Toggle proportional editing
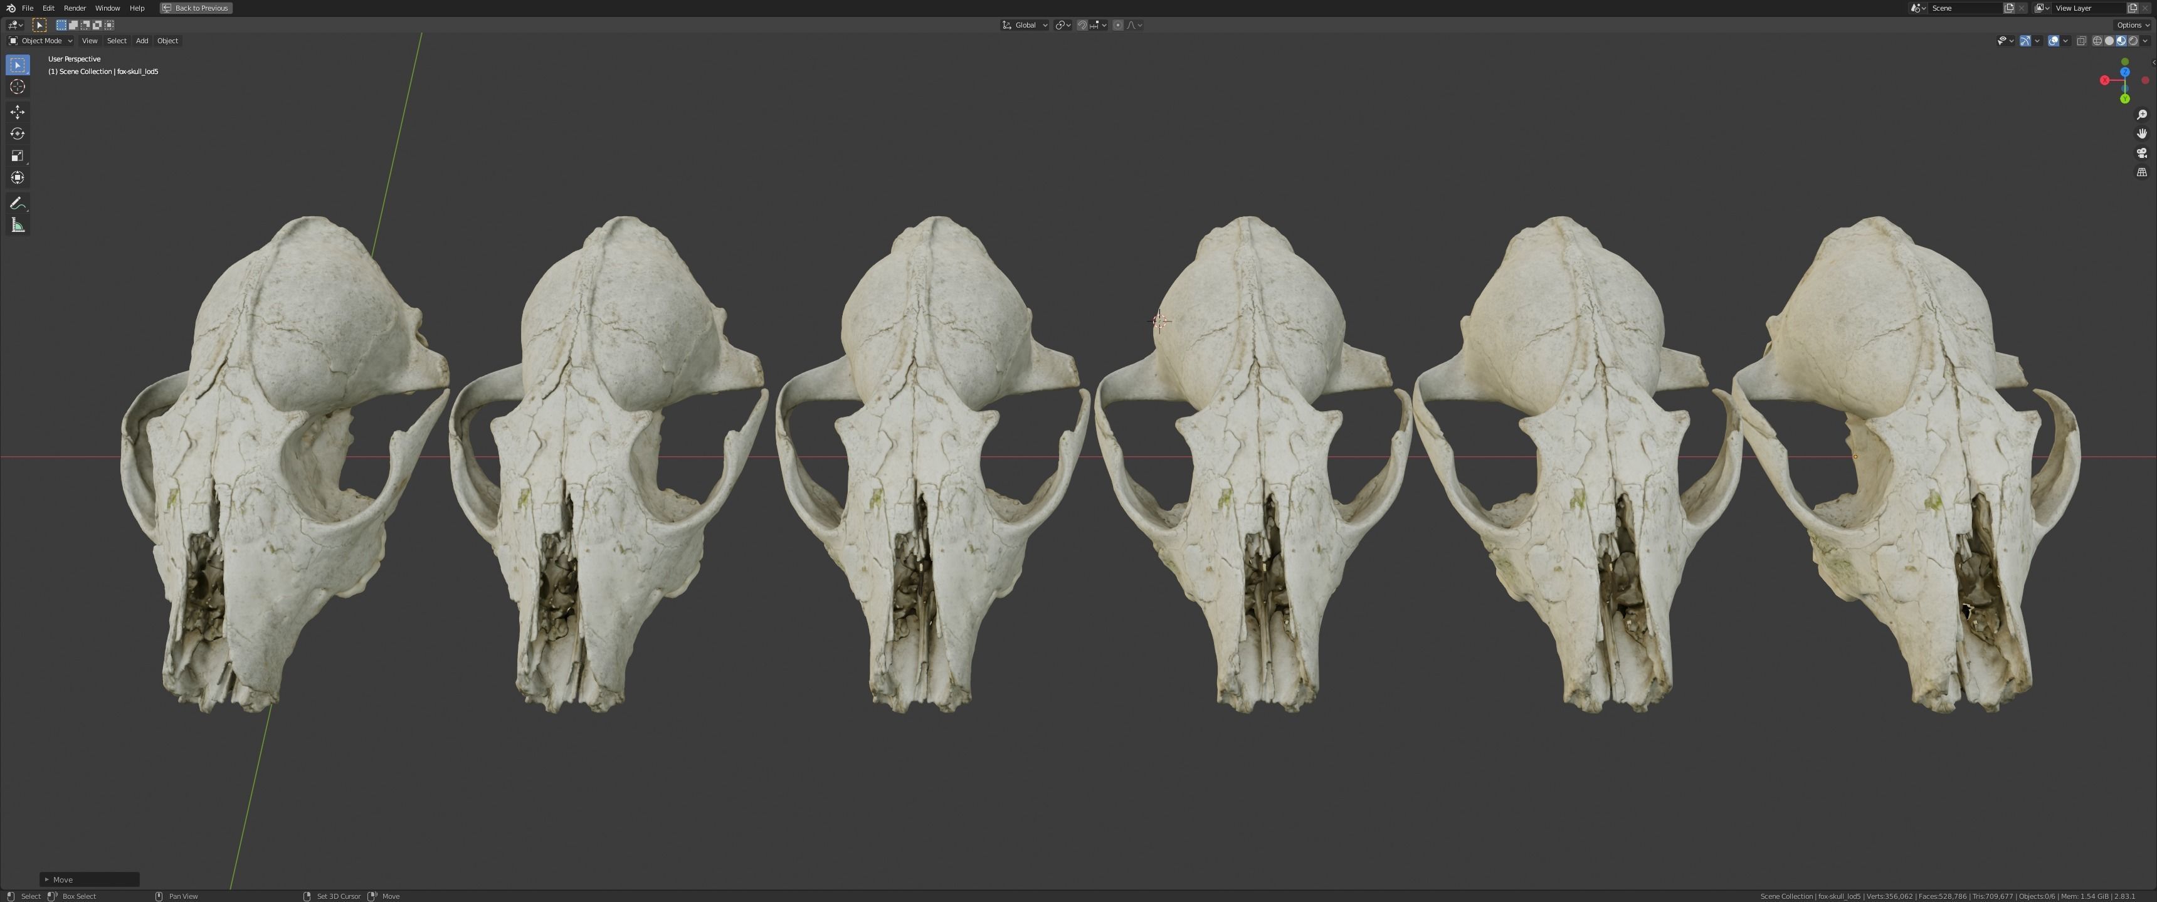The image size is (2157, 902). 1118,25
